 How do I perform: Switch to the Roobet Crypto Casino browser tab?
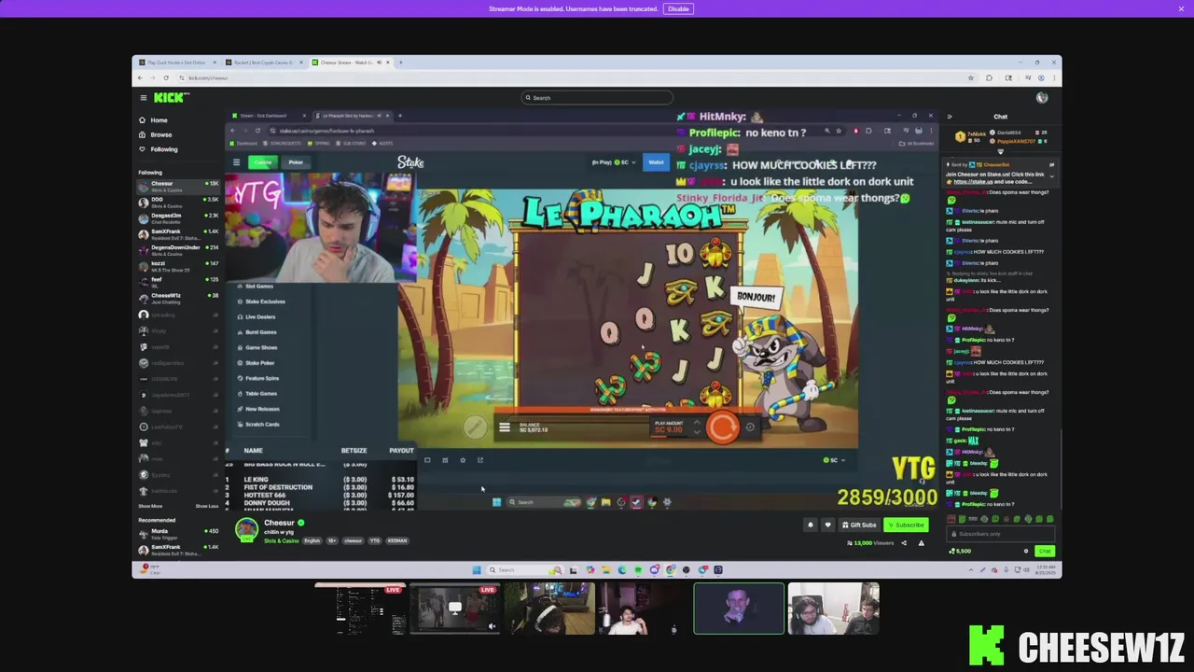coord(263,63)
